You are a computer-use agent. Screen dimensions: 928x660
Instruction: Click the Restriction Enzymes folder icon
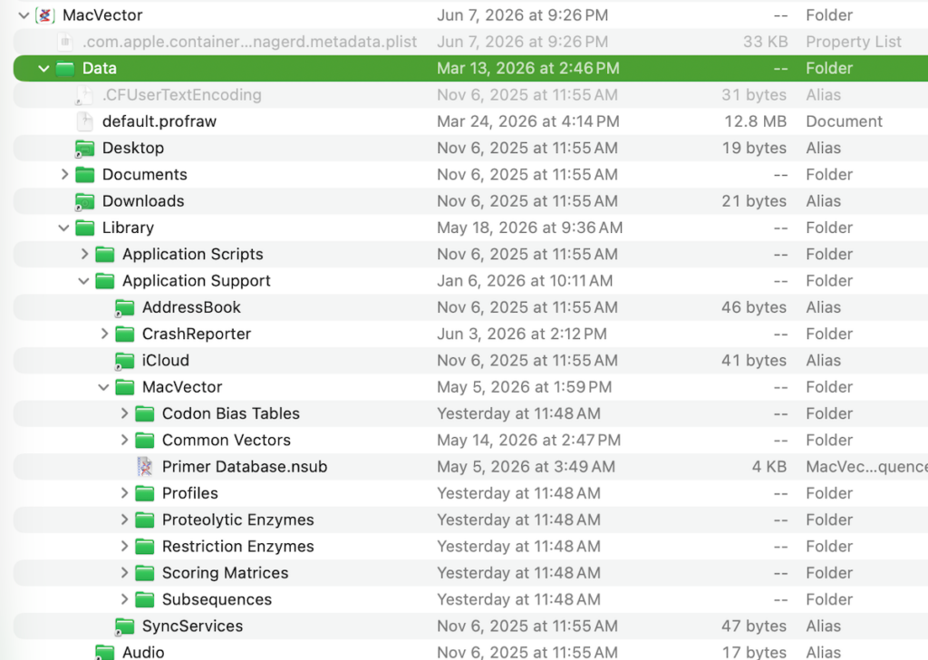click(x=145, y=547)
